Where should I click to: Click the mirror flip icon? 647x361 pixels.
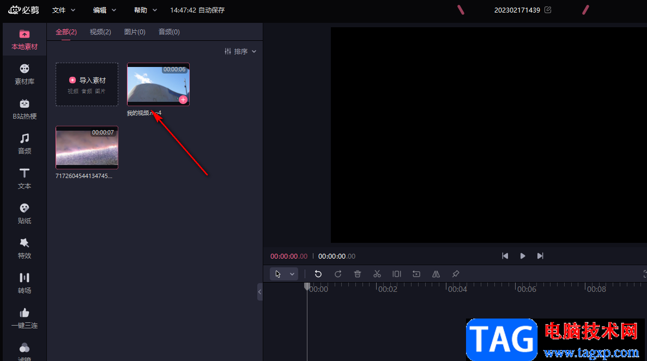[x=436, y=274]
